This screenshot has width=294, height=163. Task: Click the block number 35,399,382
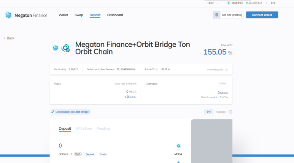(x=254, y=3)
